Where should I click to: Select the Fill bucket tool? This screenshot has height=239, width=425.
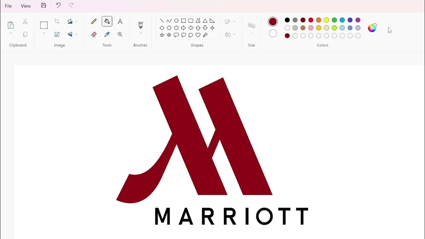[x=107, y=22]
